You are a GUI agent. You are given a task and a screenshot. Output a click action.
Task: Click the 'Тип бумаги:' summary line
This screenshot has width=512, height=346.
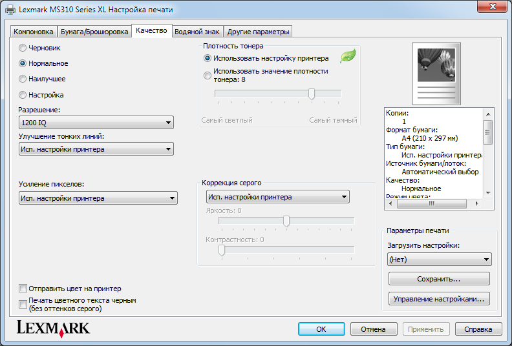click(x=405, y=147)
